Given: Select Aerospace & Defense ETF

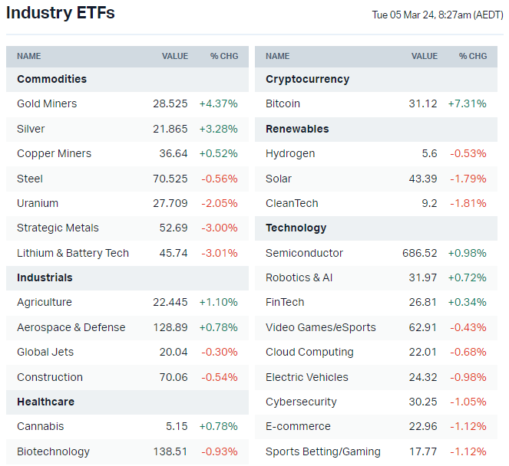Looking at the screenshot, I should (71, 327).
